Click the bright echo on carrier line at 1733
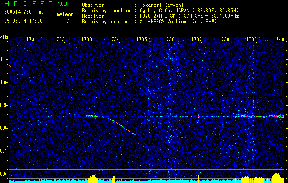Viewport: 288px width, 183px height. pos(92,116)
